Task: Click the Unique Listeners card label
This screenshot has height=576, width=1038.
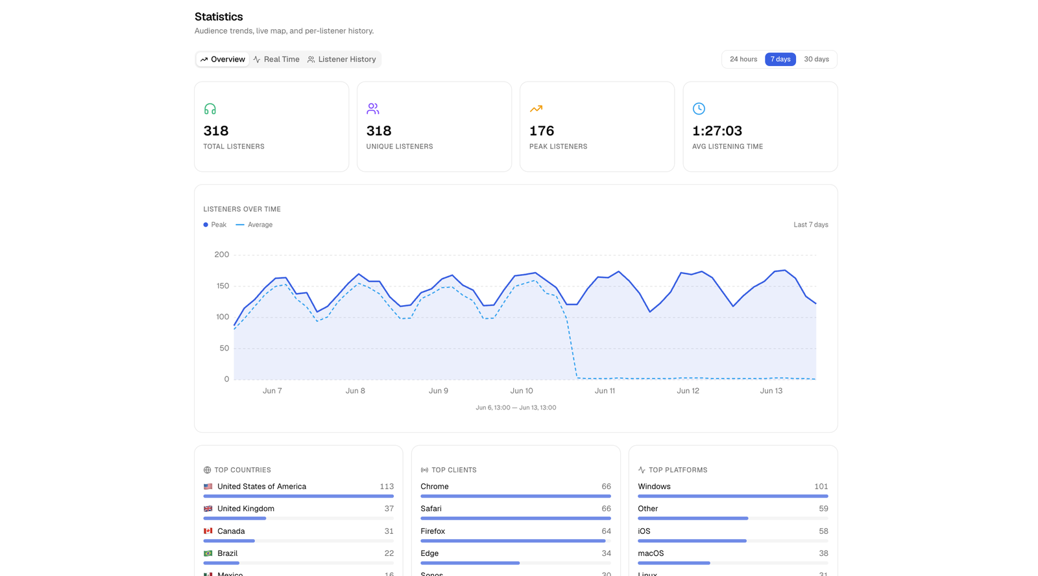Action: click(400, 147)
